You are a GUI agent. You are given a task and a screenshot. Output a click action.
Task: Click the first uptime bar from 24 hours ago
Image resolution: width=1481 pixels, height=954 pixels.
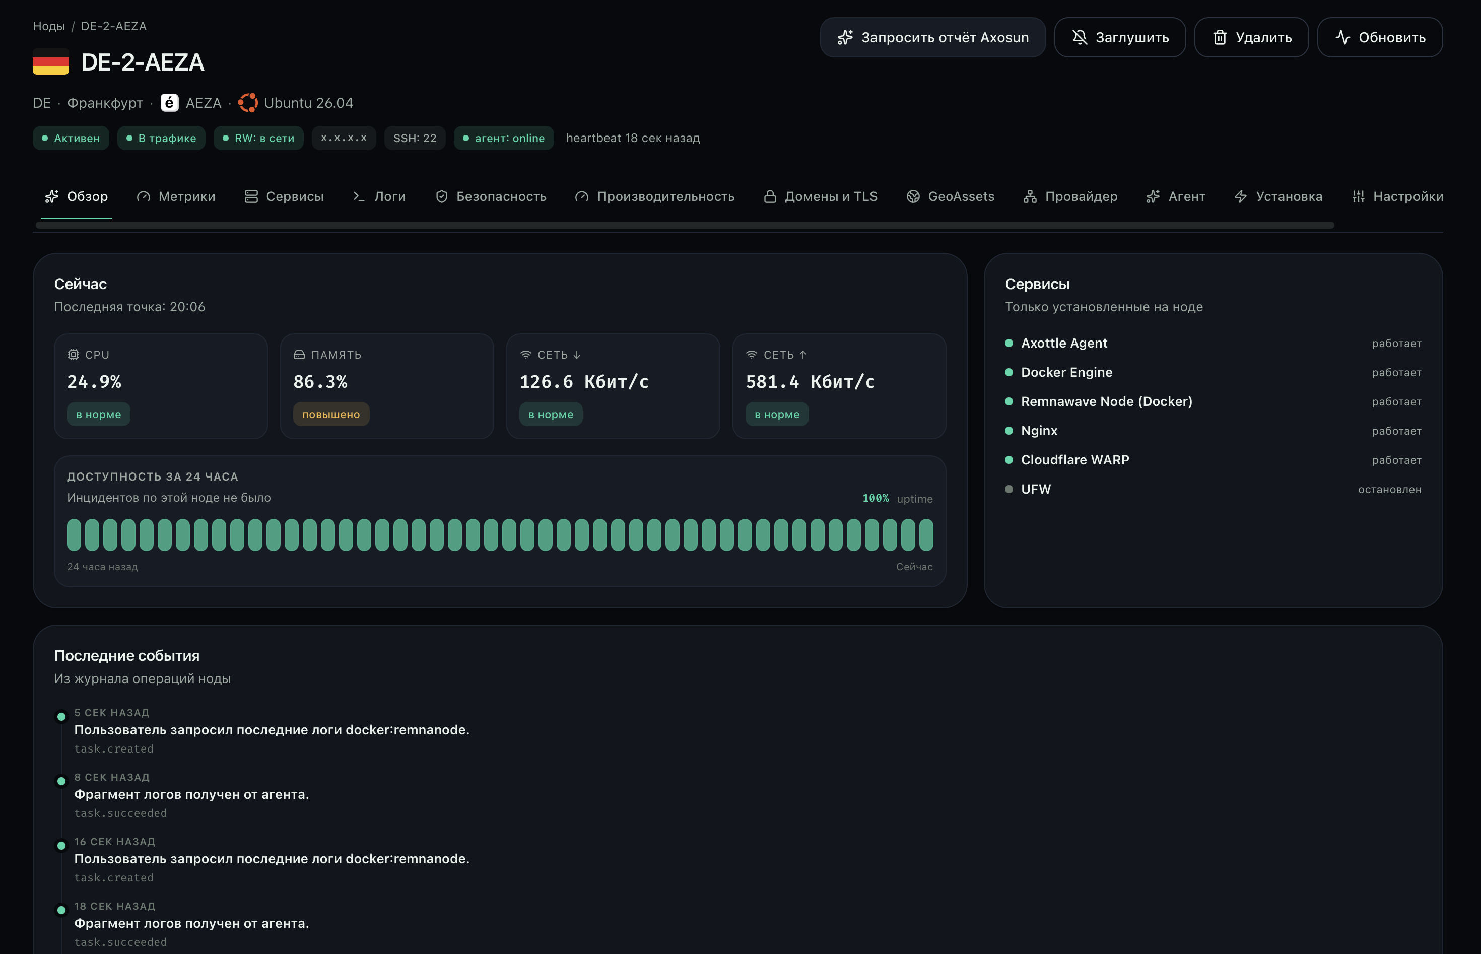[x=74, y=534]
